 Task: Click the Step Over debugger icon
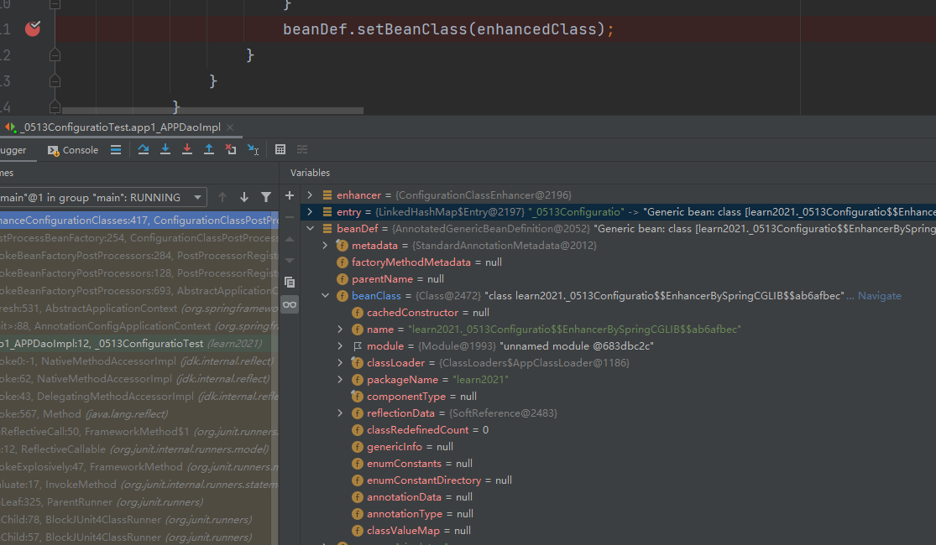tap(144, 150)
